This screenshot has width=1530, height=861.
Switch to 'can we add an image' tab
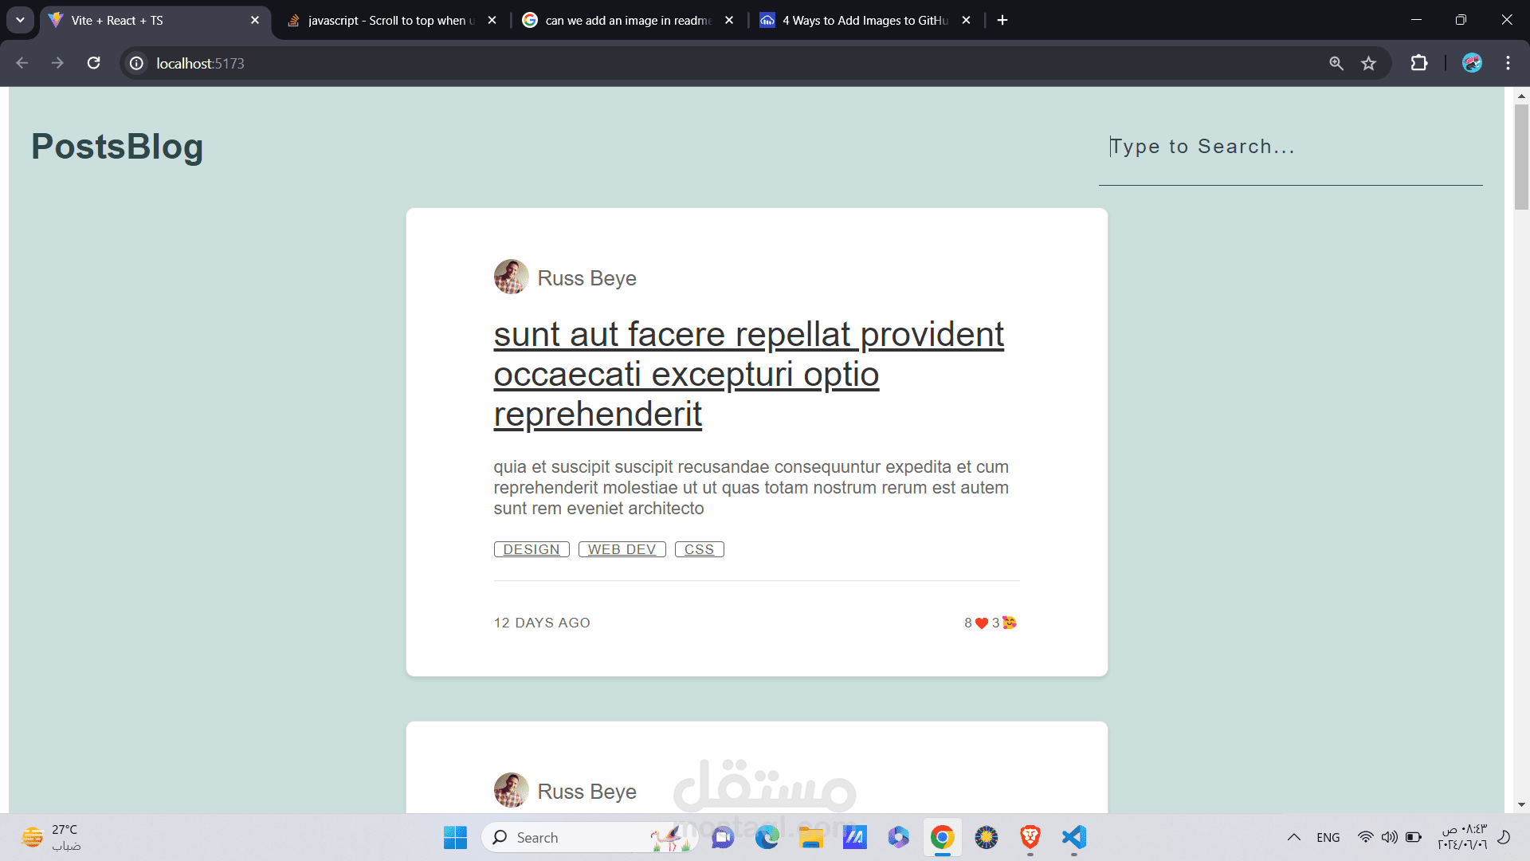pos(628,21)
